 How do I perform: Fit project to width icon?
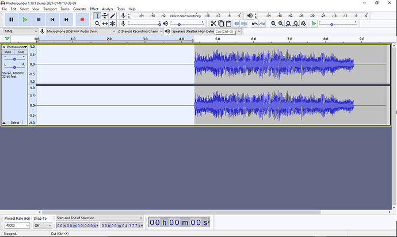click(x=296, y=24)
